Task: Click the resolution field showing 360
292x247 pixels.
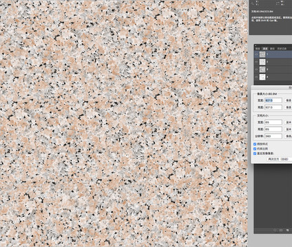Action: pyautogui.click(x=273, y=136)
